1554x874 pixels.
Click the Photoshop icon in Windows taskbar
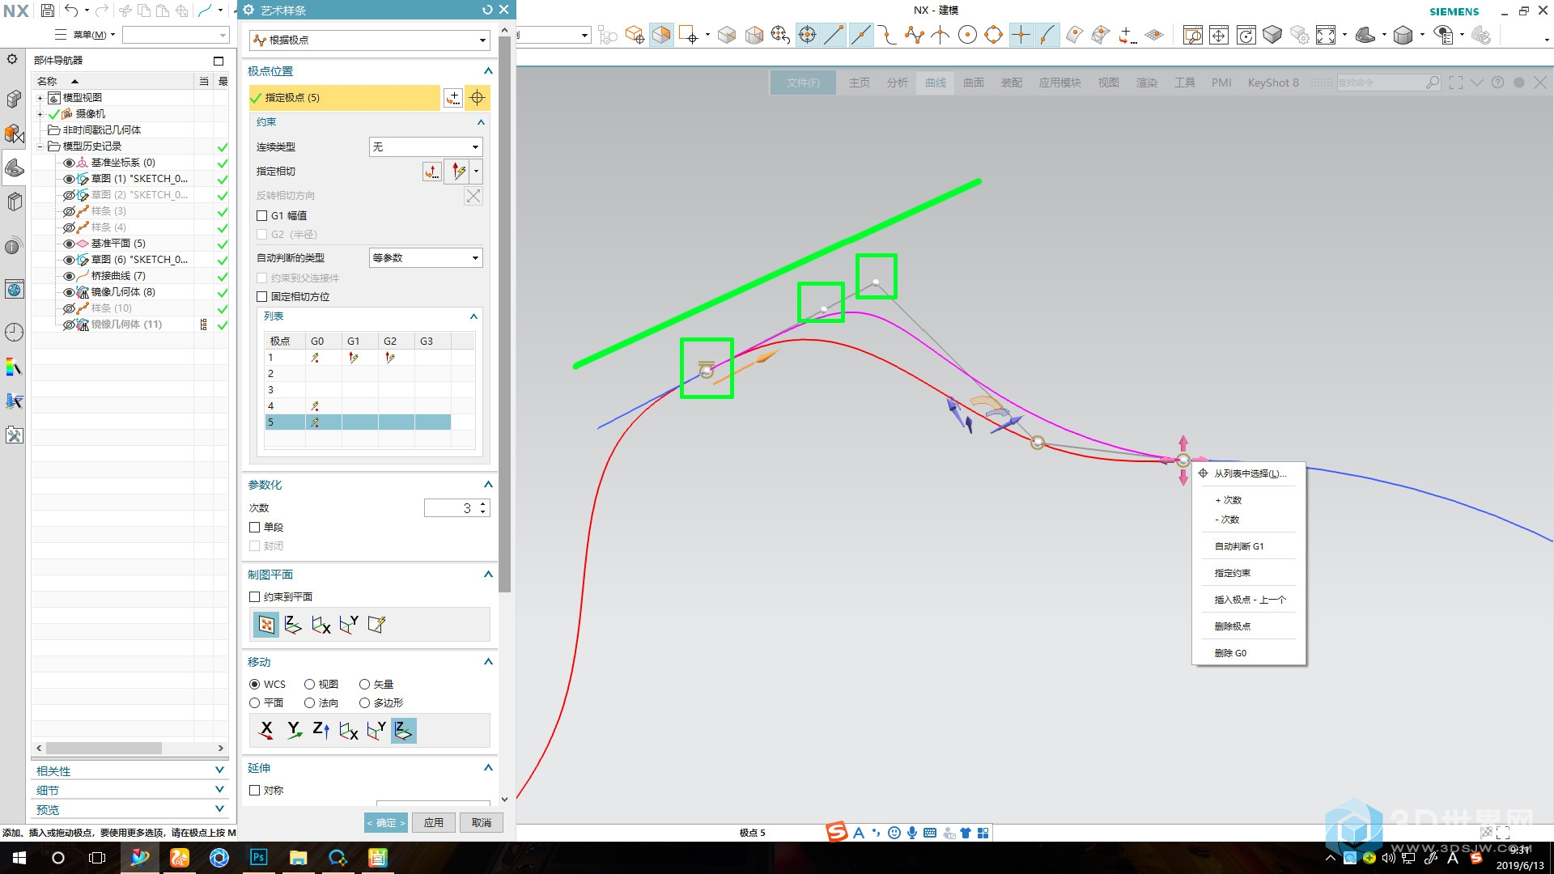[x=259, y=858]
